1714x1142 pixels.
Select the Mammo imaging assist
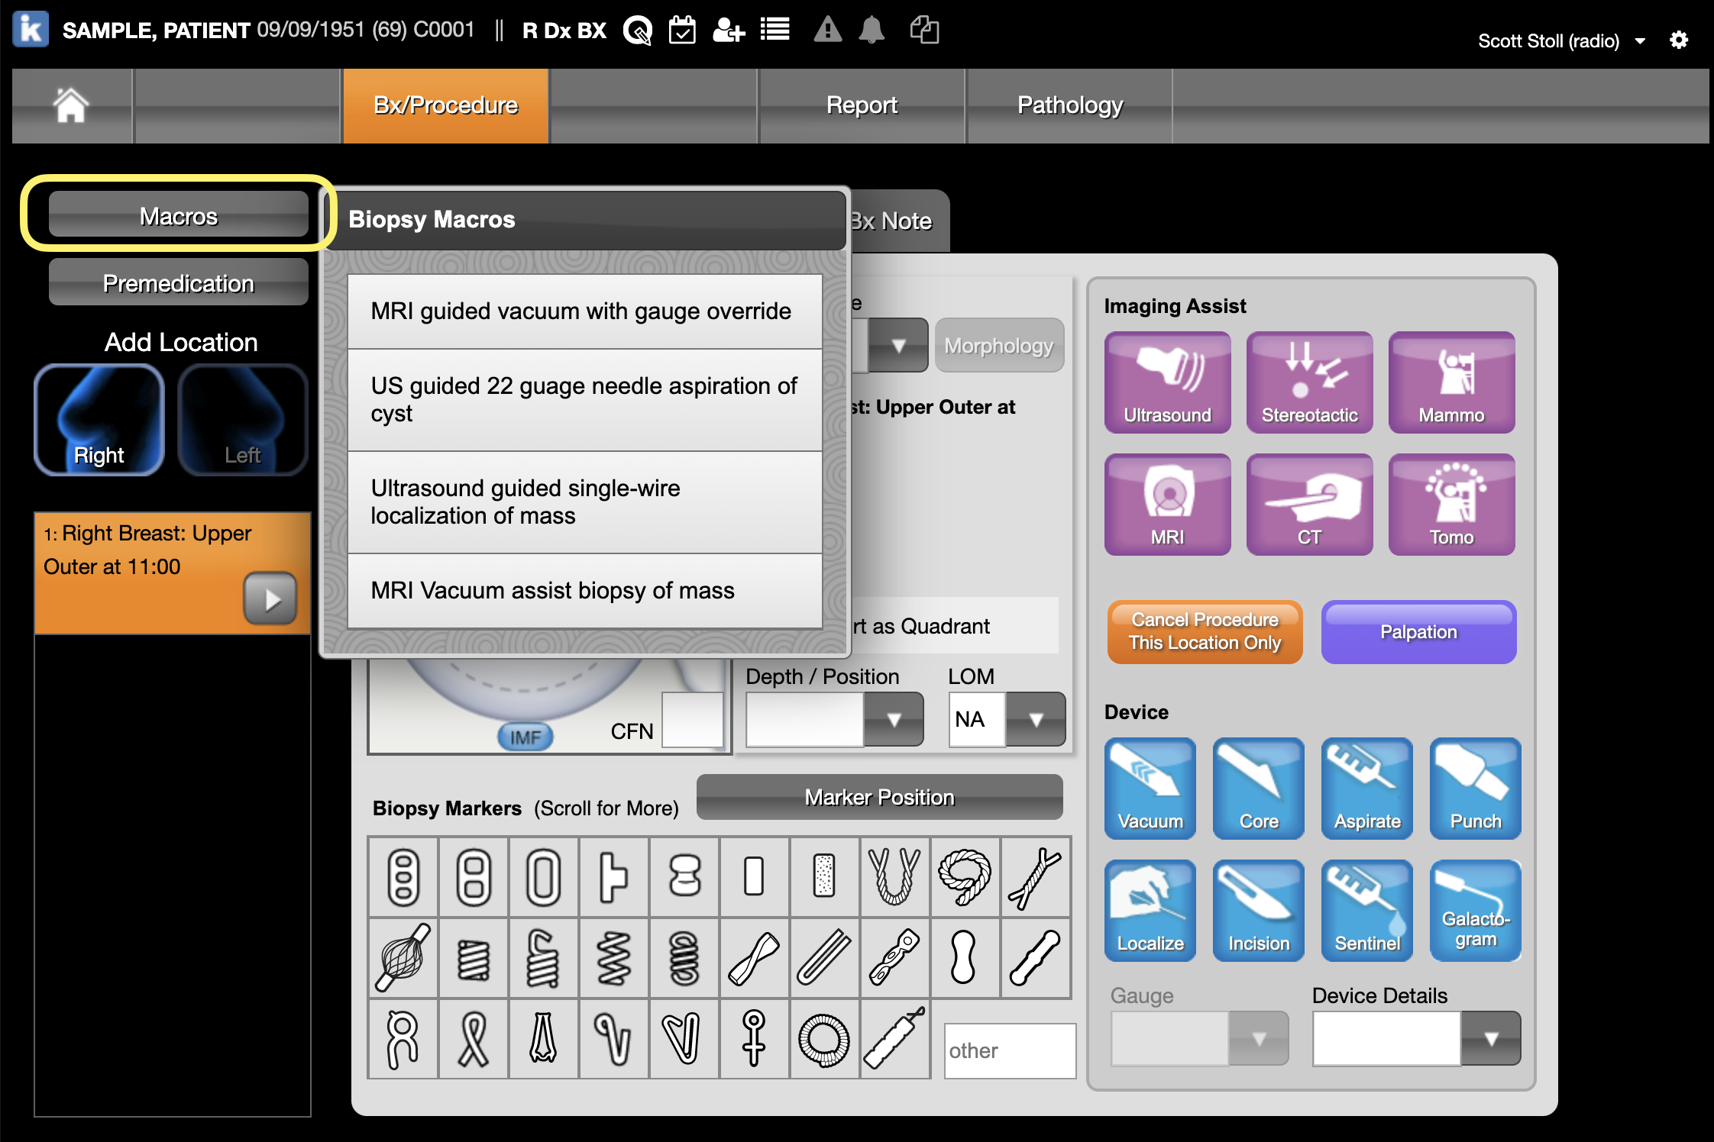pos(1451,382)
